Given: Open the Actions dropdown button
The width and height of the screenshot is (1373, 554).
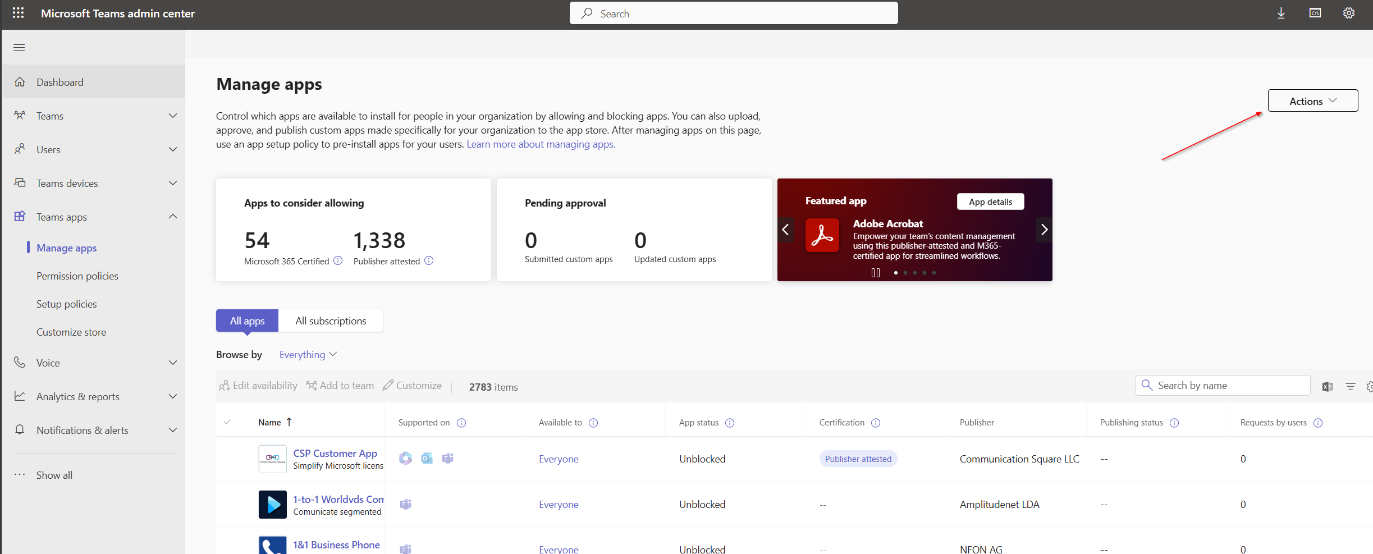Looking at the screenshot, I should pyautogui.click(x=1313, y=101).
